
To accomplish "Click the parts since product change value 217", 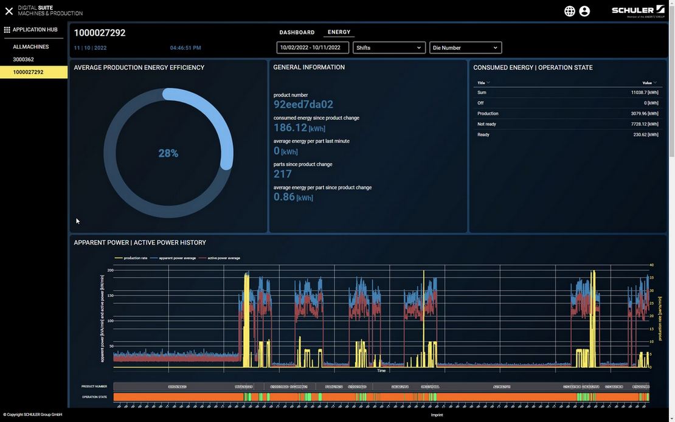I will [283, 174].
